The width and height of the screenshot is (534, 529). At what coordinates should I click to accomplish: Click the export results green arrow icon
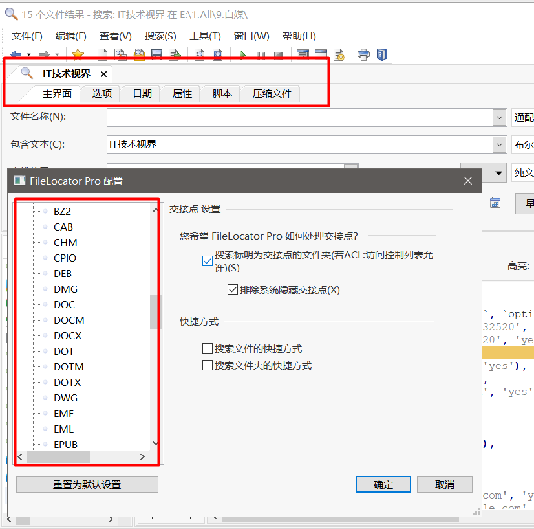pos(175,54)
